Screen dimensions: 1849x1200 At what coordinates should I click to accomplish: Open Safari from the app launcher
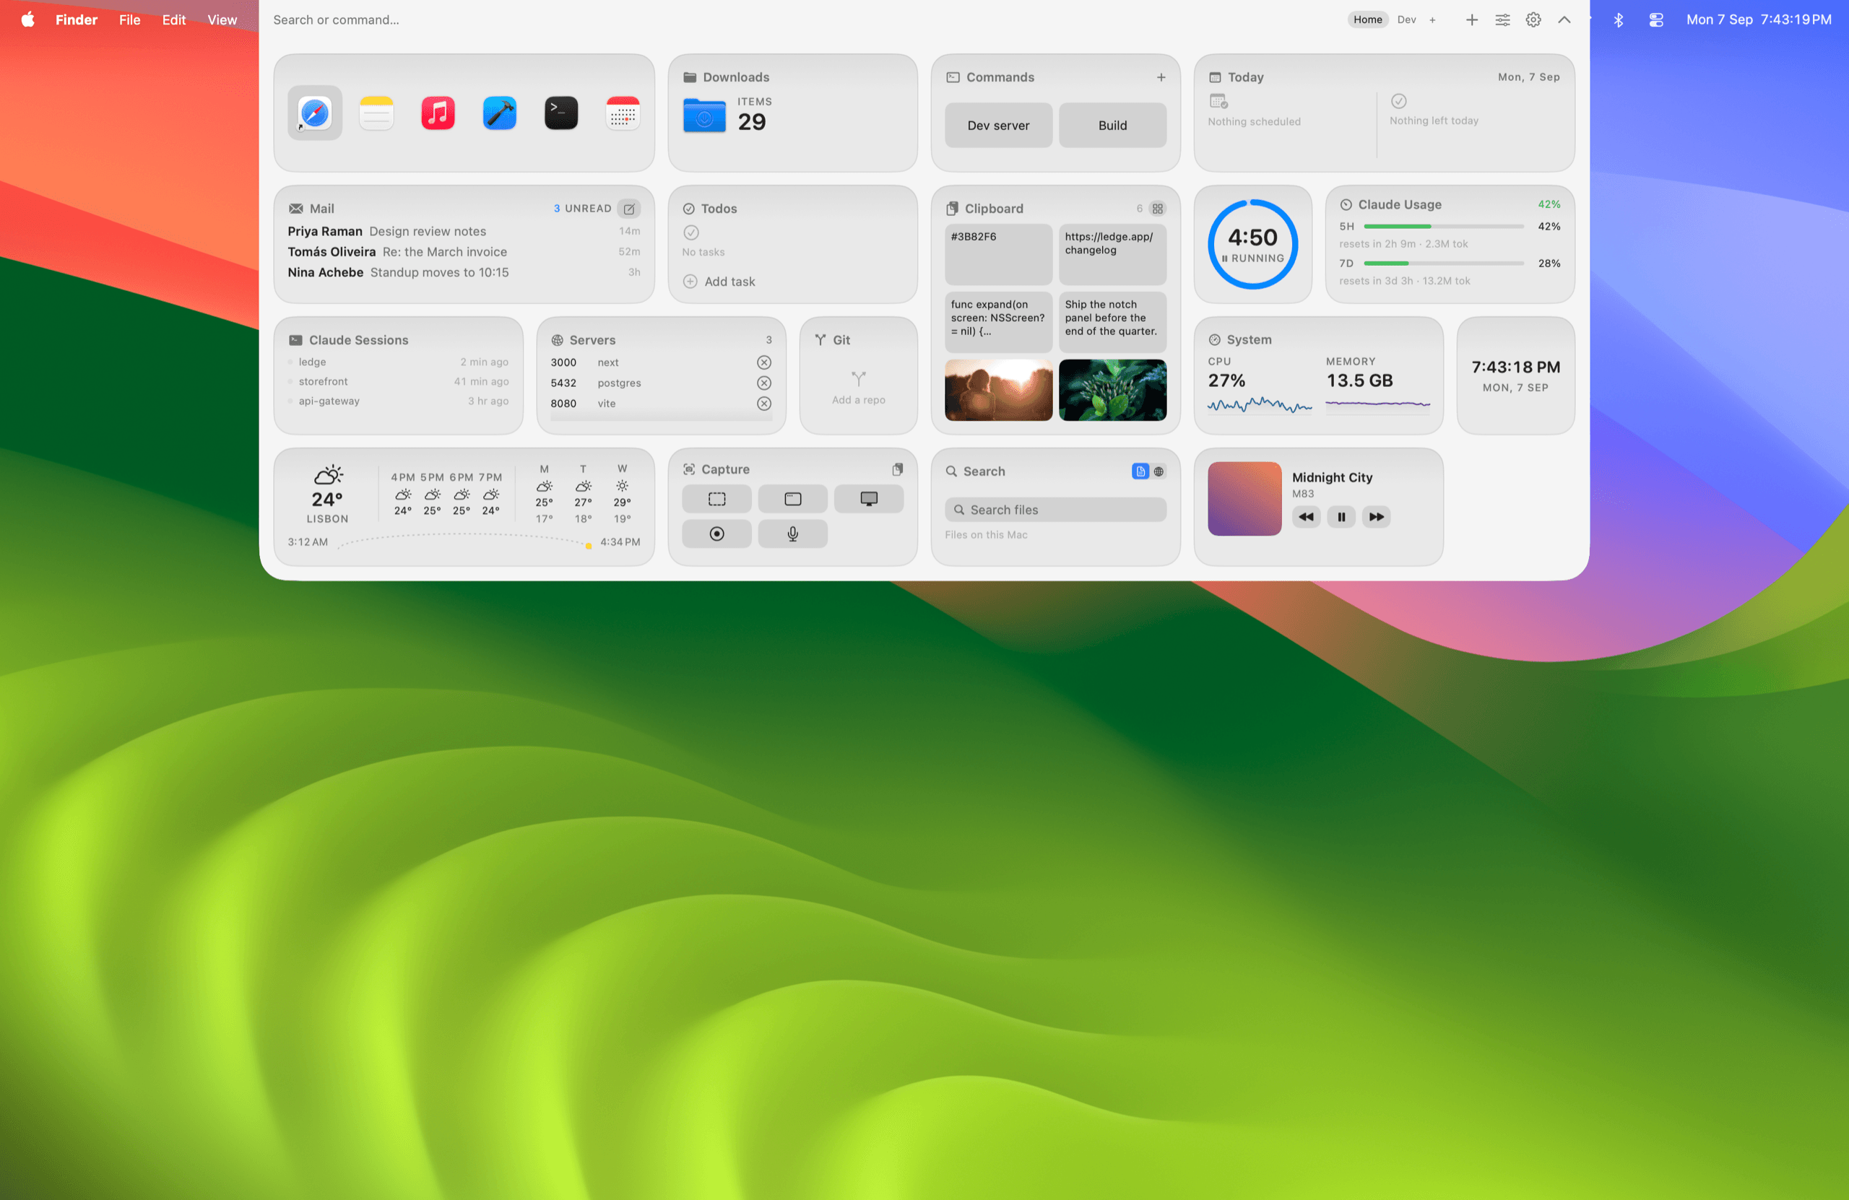[x=315, y=113]
